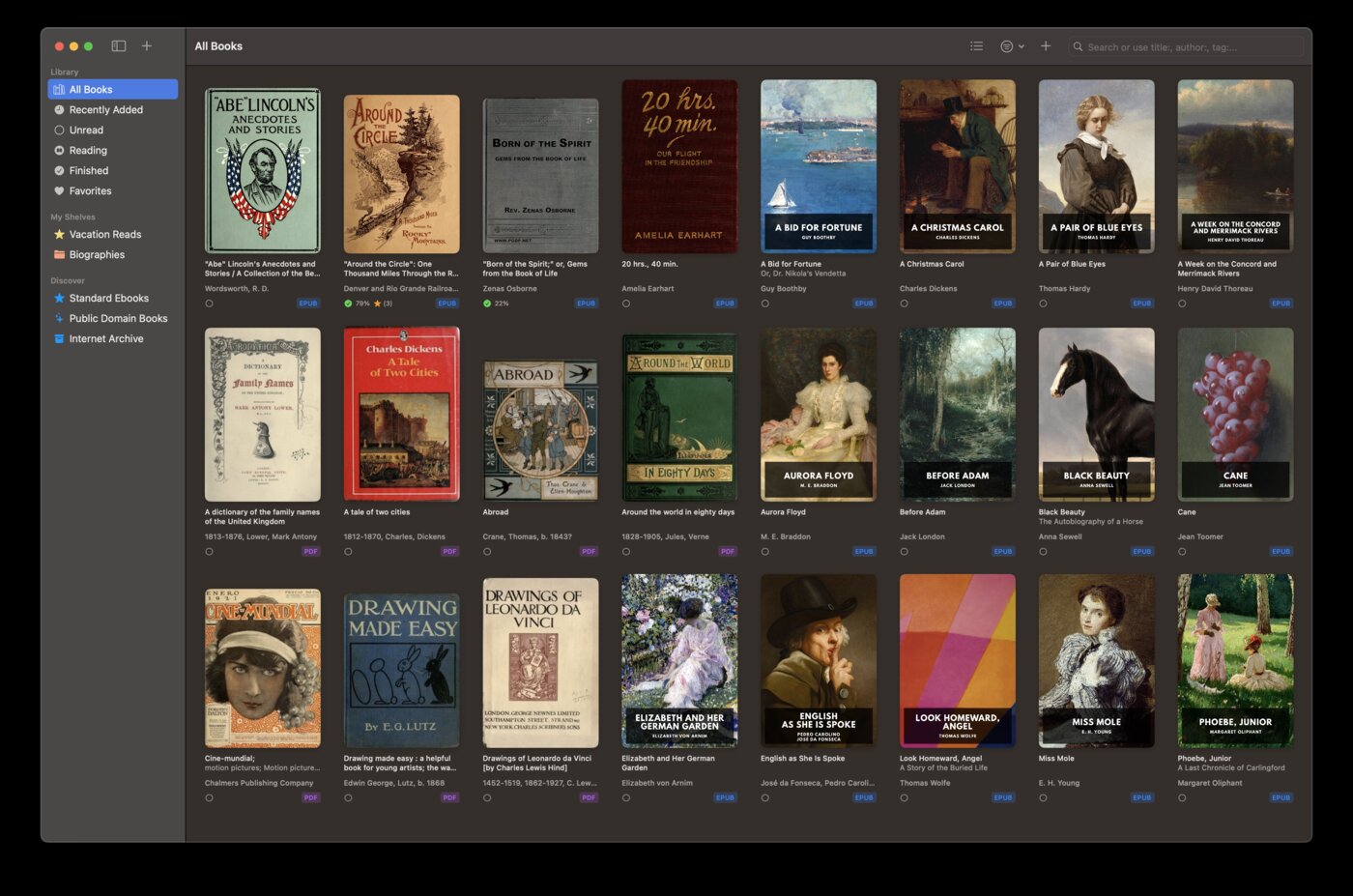Toggle read status circle on A Christmas Carol
This screenshot has height=896, width=1353.
[x=903, y=303]
